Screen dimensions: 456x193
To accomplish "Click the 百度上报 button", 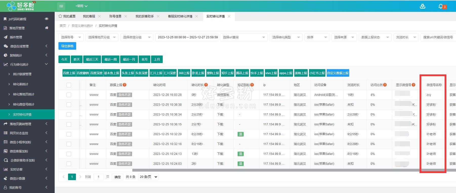I will (x=69, y=73).
